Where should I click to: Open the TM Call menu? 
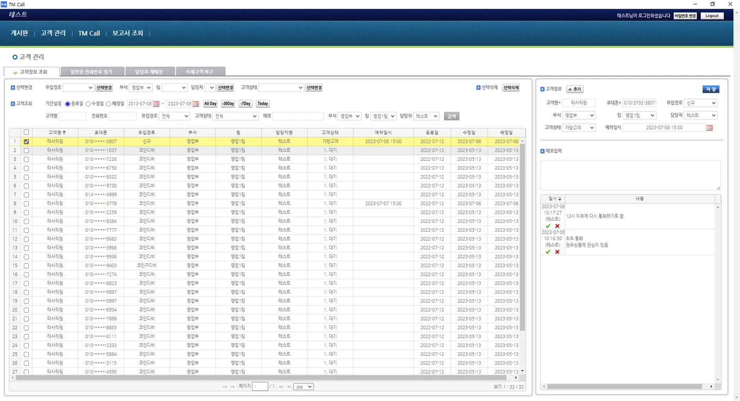tap(89, 33)
